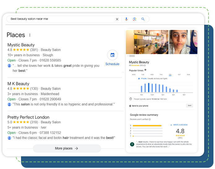Click the Schedule link under the calendar icon
The width and height of the screenshot is (215, 169).
tap(112, 64)
